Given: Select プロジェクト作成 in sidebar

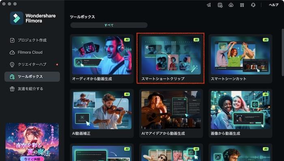Looking at the screenshot, I should pos(32,40).
